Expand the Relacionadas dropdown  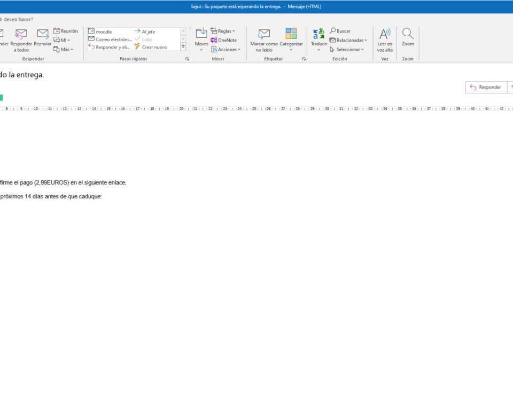point(348,40)
